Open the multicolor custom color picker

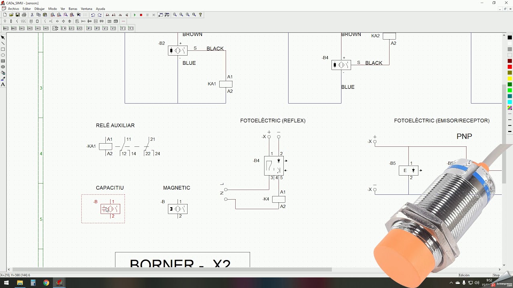(x=510, y=108)
